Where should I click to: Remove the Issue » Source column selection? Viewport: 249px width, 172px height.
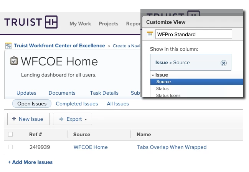click(223, 63)
